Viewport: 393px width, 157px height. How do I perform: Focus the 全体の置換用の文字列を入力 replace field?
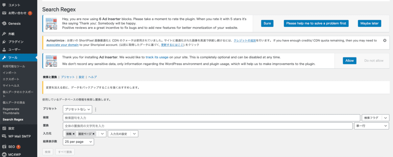[x=208, y=126]
